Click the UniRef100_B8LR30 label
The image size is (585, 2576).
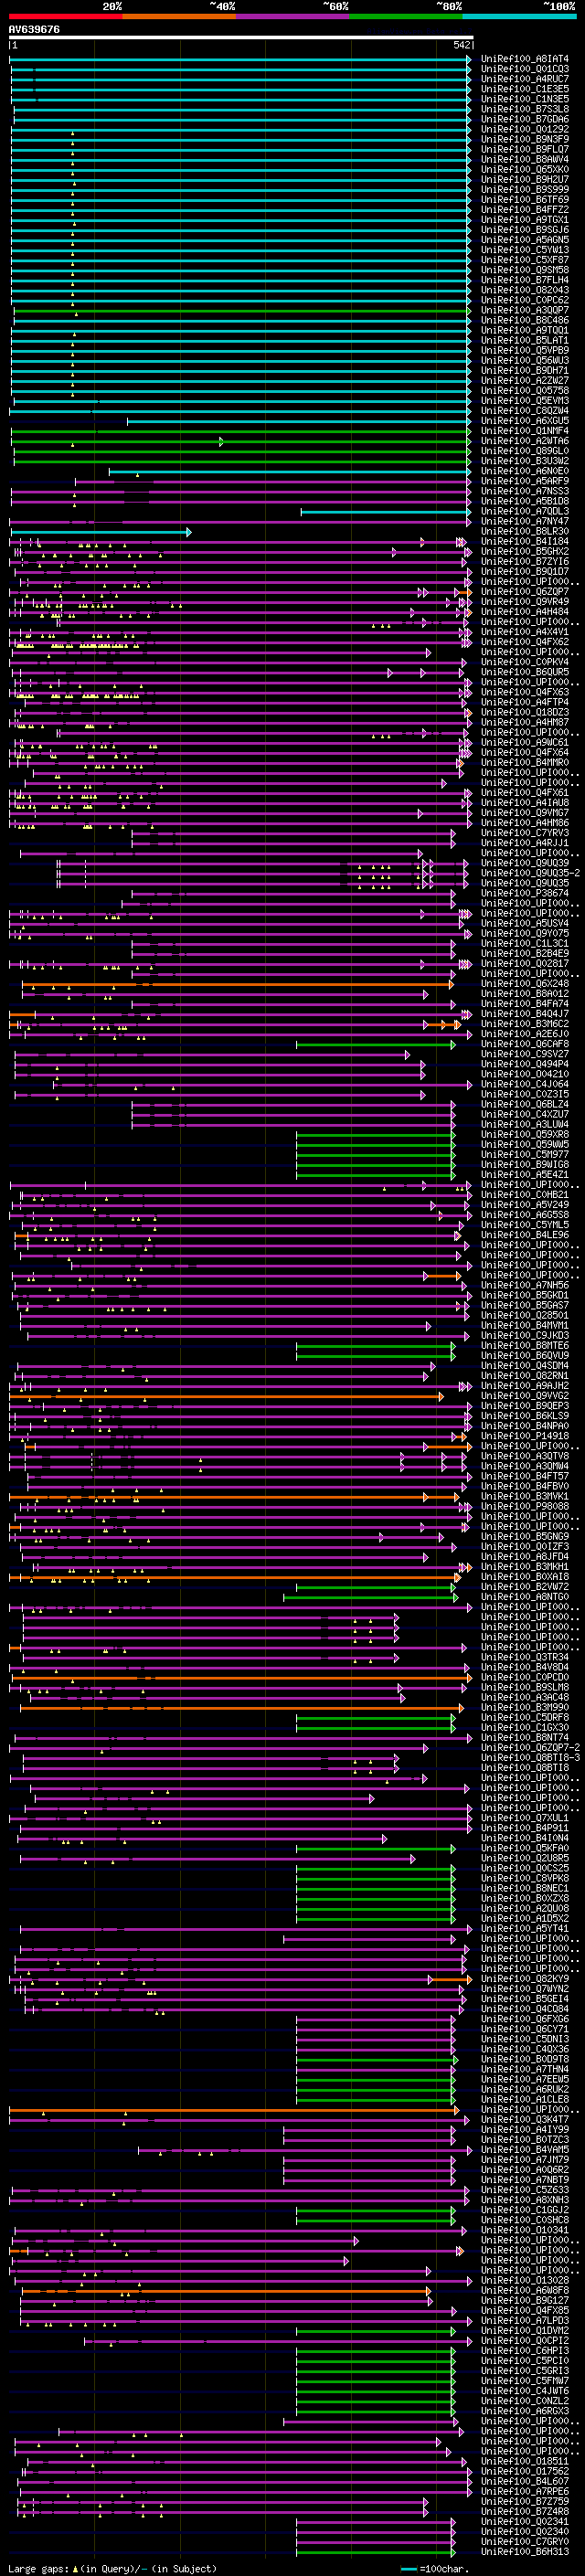click(x=524, y=532)
